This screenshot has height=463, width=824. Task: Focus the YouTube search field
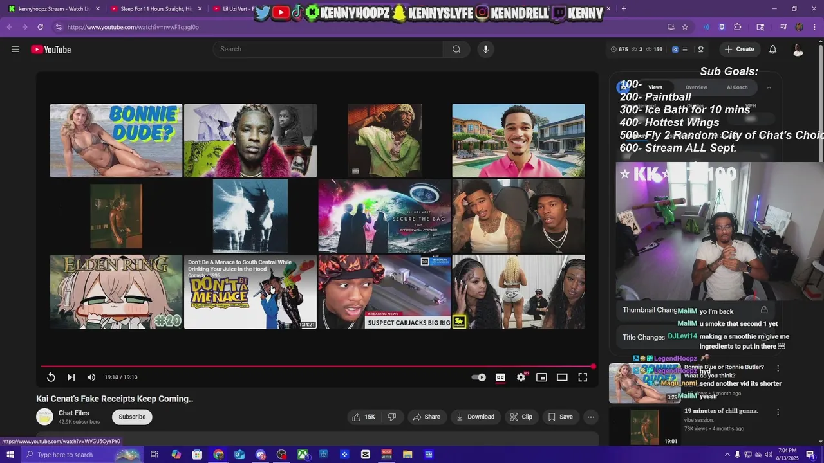click(x=328, y=50)
